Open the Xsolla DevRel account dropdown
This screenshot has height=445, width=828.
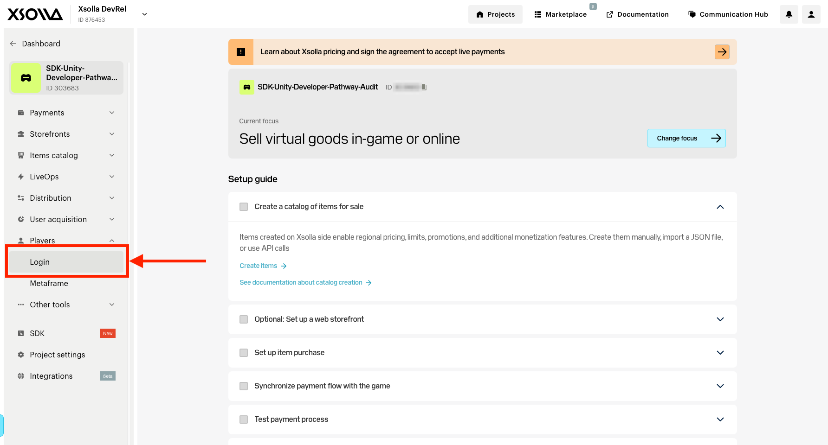tap(144, 14)
